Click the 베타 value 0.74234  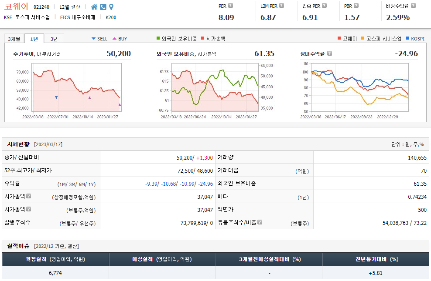pos(417,197)
